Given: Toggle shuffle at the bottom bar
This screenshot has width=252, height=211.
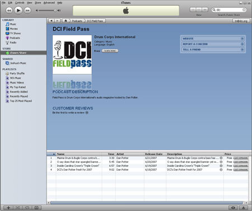Looking at the screenshot, I should pyautogui.click(x=17, y=208).
